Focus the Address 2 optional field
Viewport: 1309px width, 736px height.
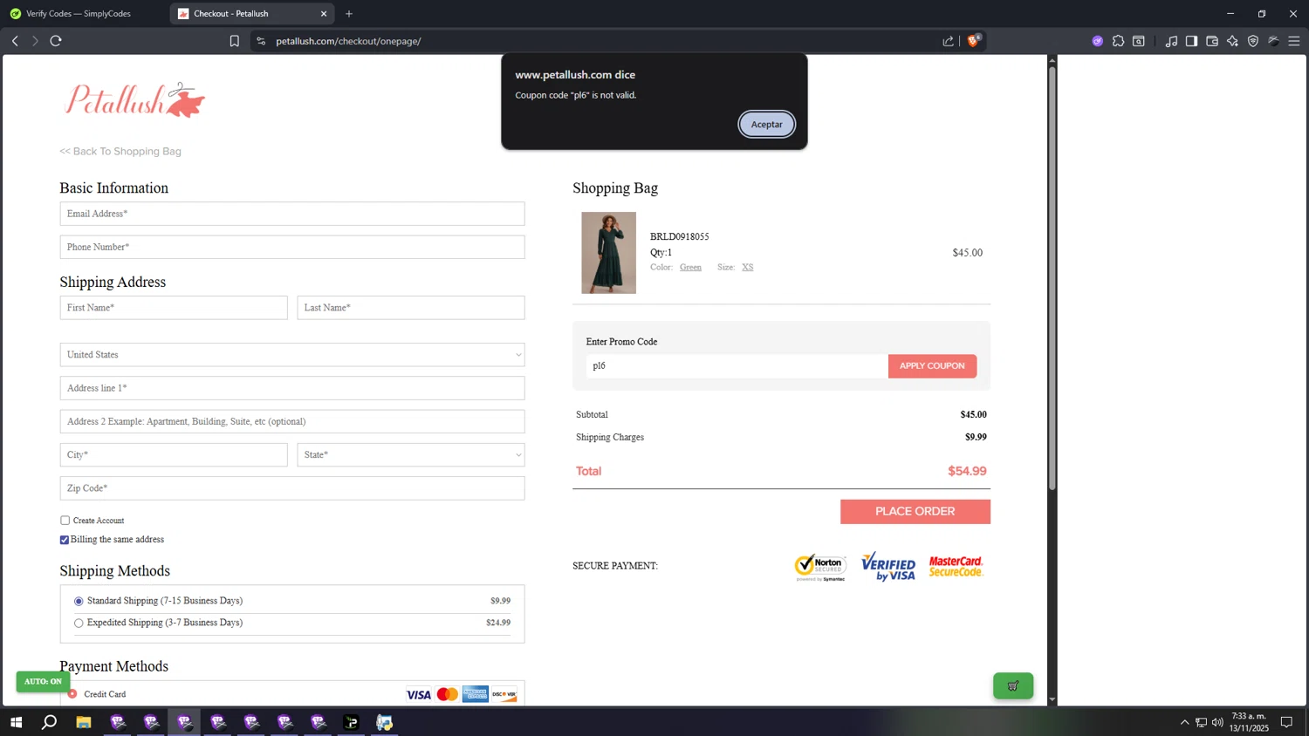292,421
